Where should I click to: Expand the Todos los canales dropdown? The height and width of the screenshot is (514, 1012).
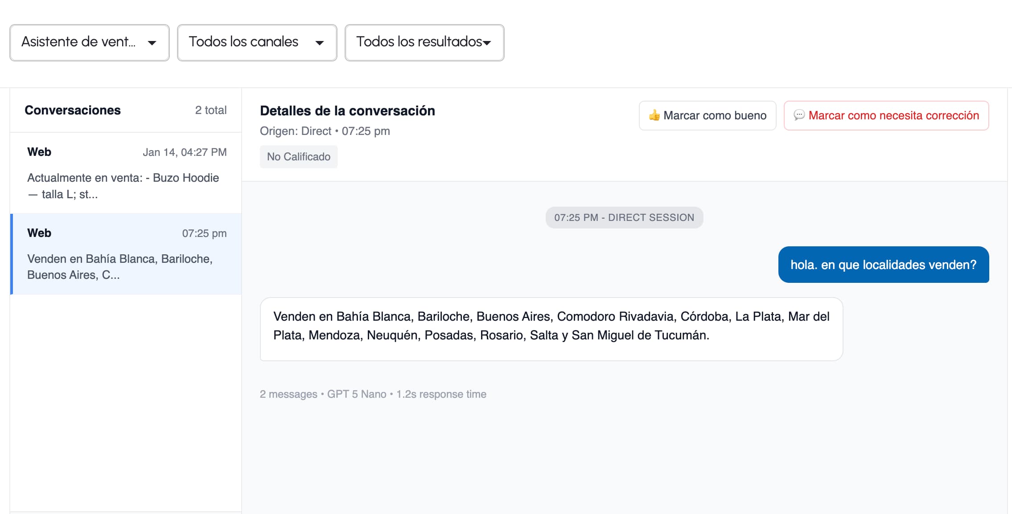pyautogui.click(x=256, y=42)
